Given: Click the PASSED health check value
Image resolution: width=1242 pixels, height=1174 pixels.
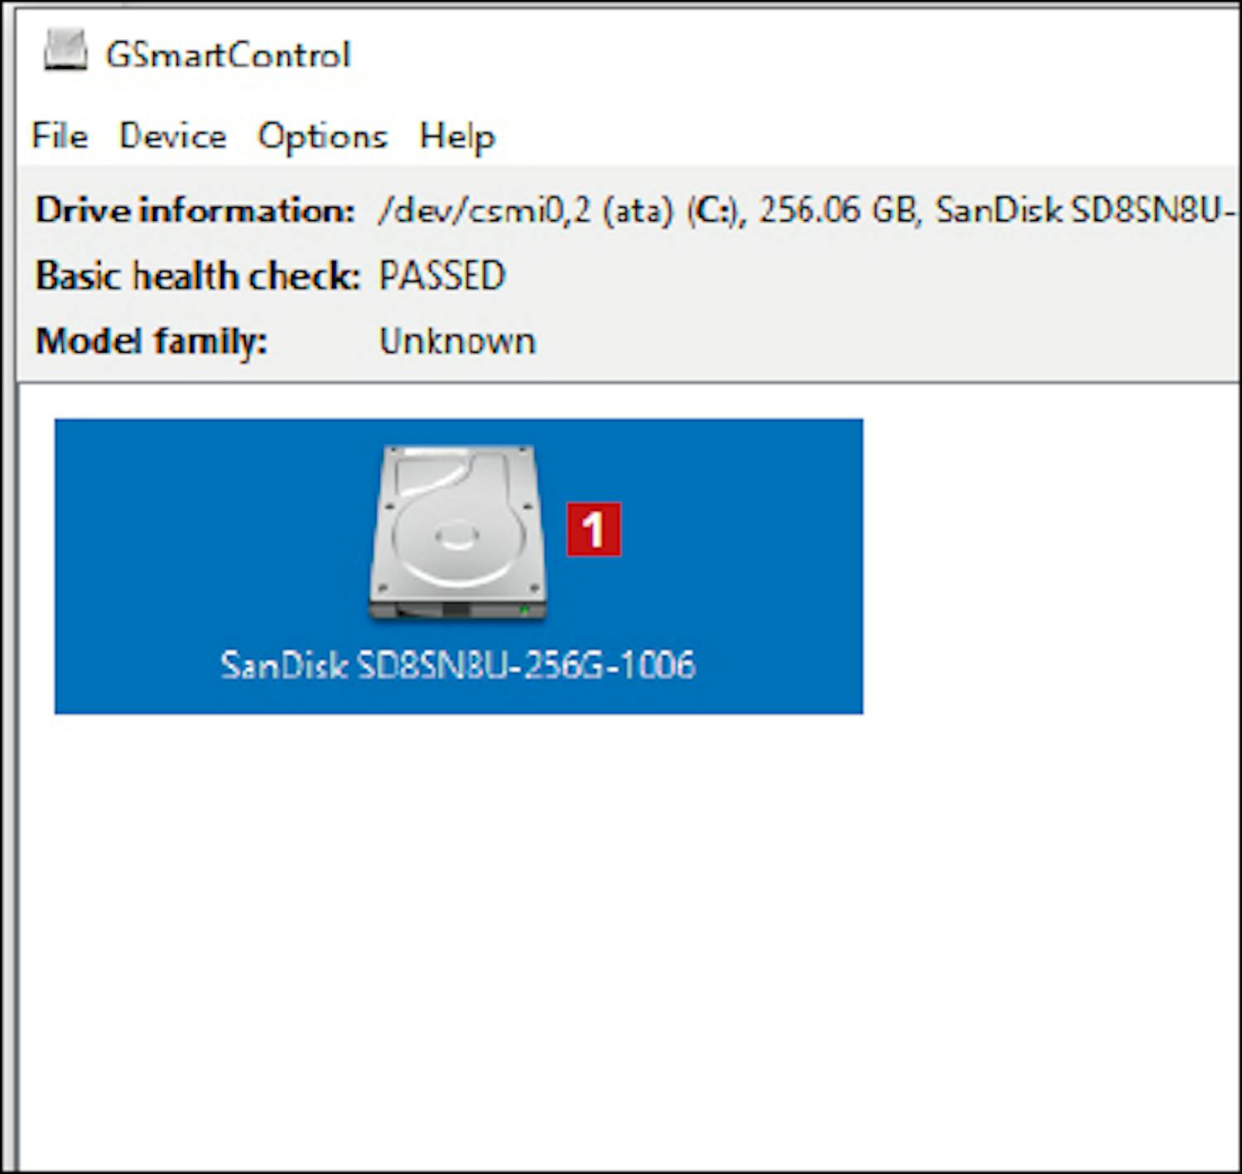Looking at the screenshot, I should click(441, 276).
